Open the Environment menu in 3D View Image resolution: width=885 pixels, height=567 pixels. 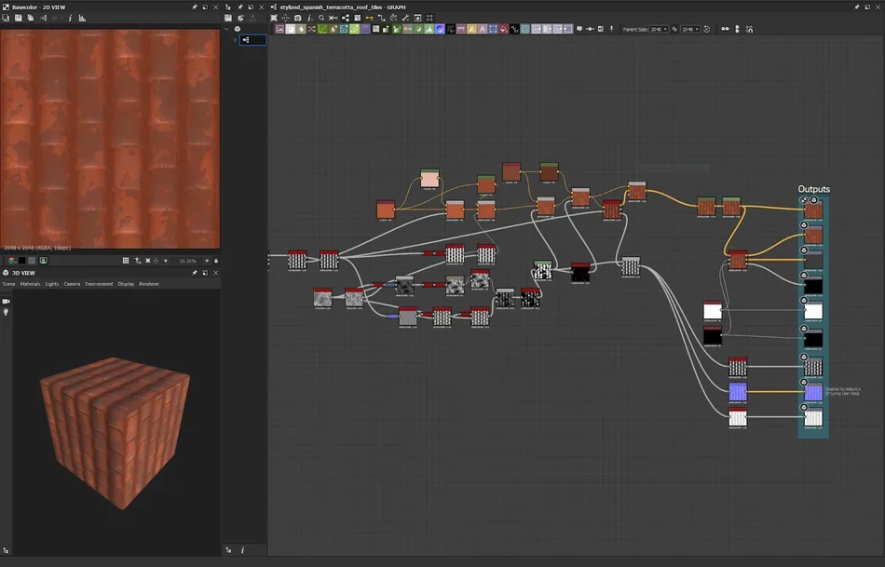(x=100, y=284)
